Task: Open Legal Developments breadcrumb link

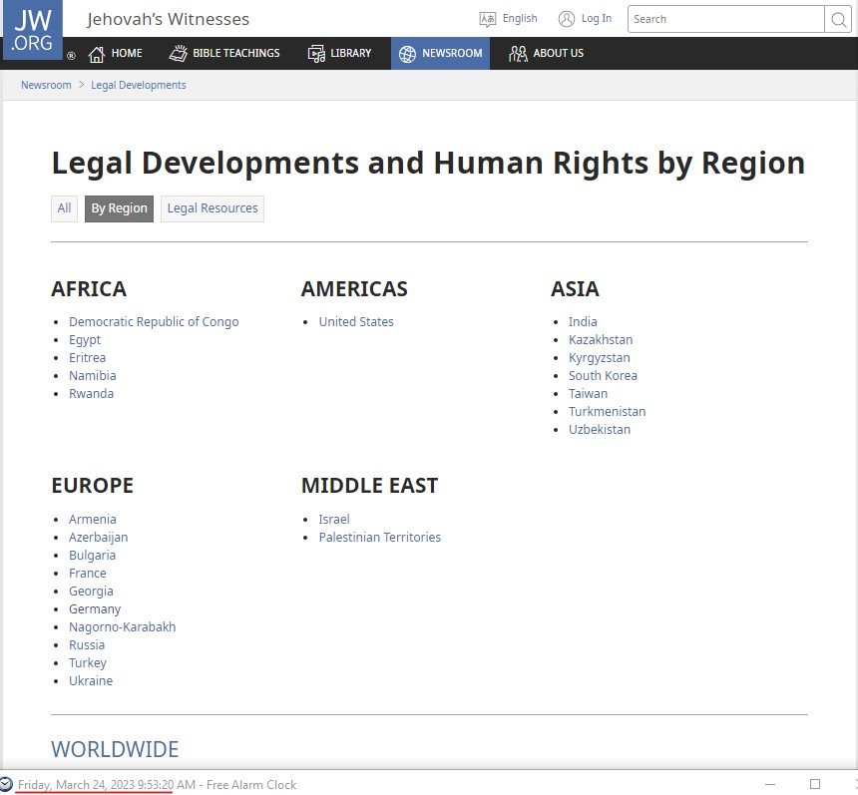Action: (139, 85)
